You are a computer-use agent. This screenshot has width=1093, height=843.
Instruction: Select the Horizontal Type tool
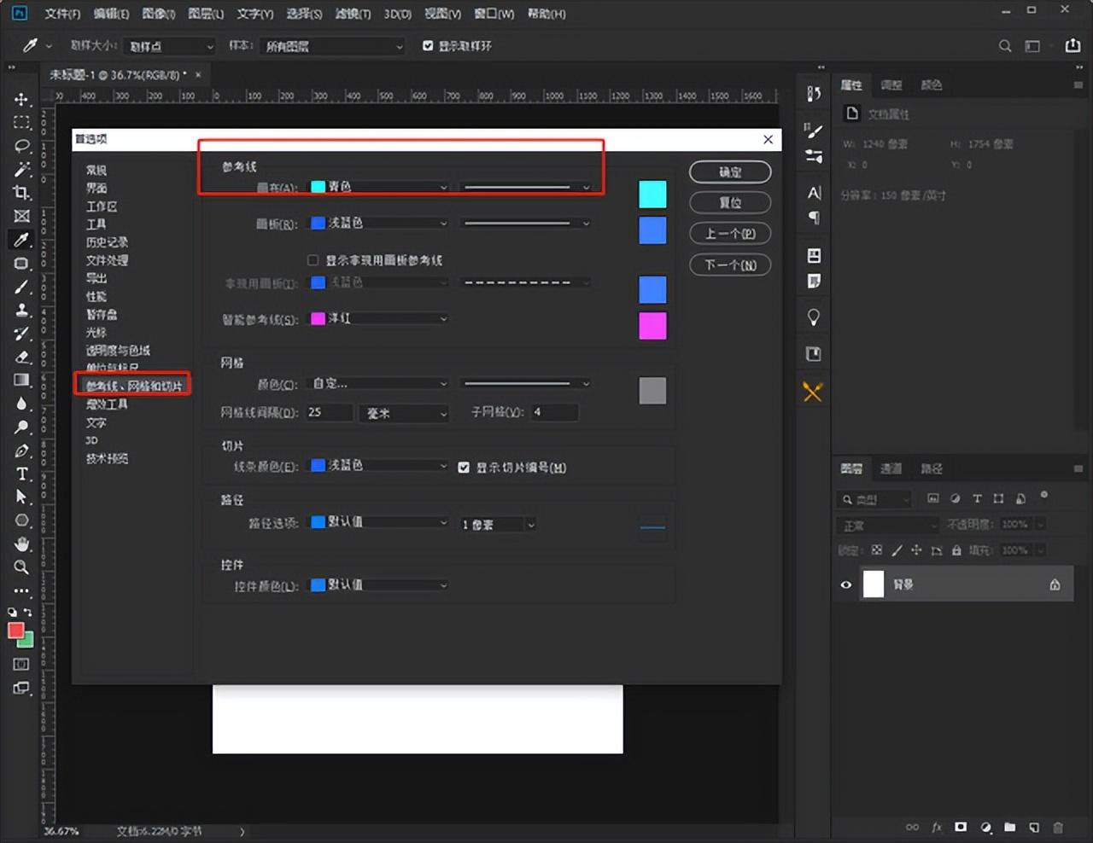pyautogui.click(x=21, y=474)
